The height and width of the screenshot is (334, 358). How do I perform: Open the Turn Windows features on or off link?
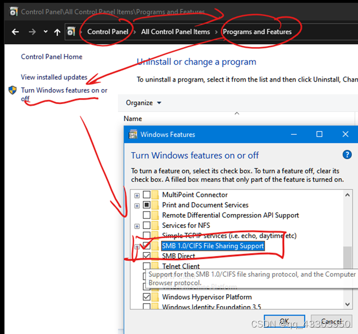coord(64,94)
